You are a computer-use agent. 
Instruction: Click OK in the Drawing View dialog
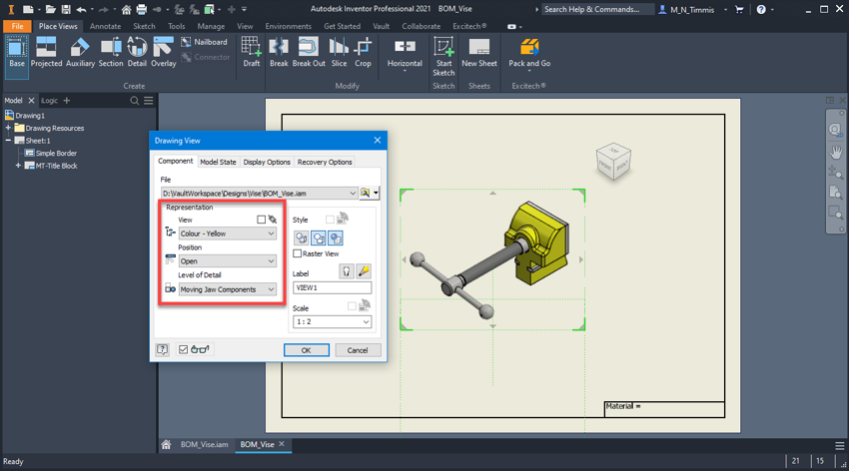click(x=306, y=350)
